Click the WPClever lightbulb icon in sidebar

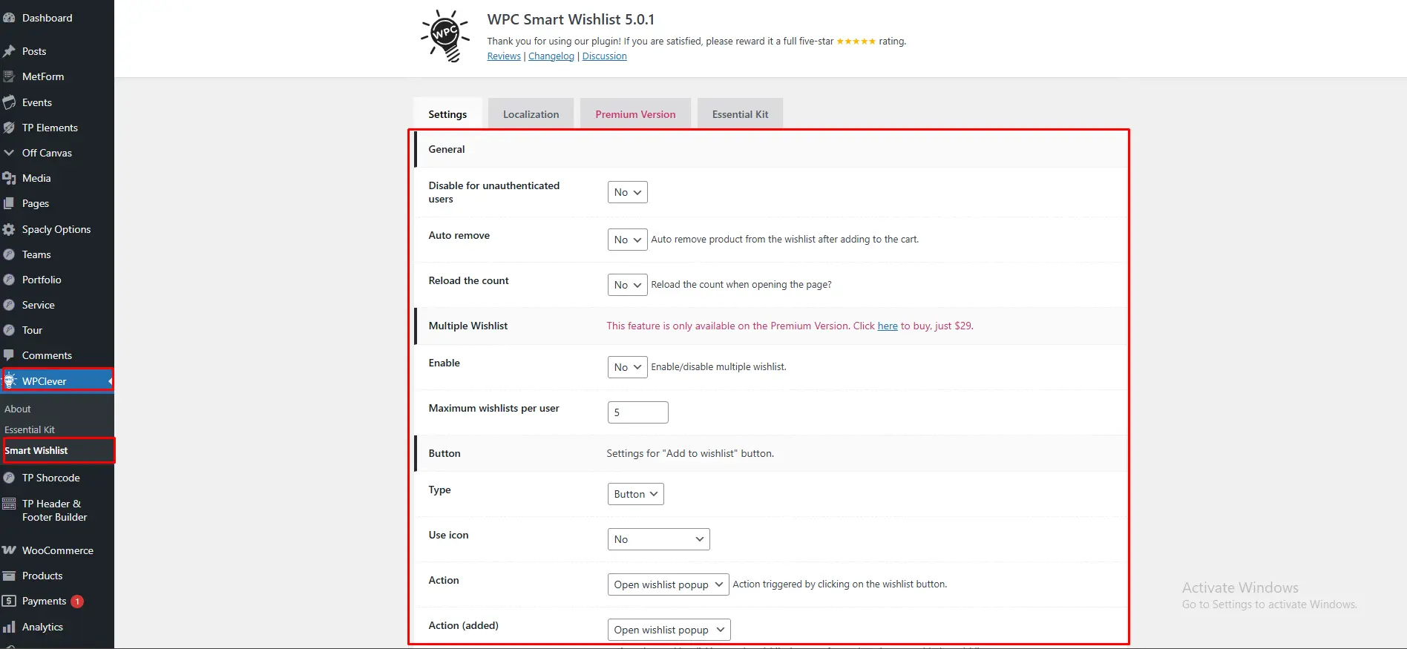(10, 380)
